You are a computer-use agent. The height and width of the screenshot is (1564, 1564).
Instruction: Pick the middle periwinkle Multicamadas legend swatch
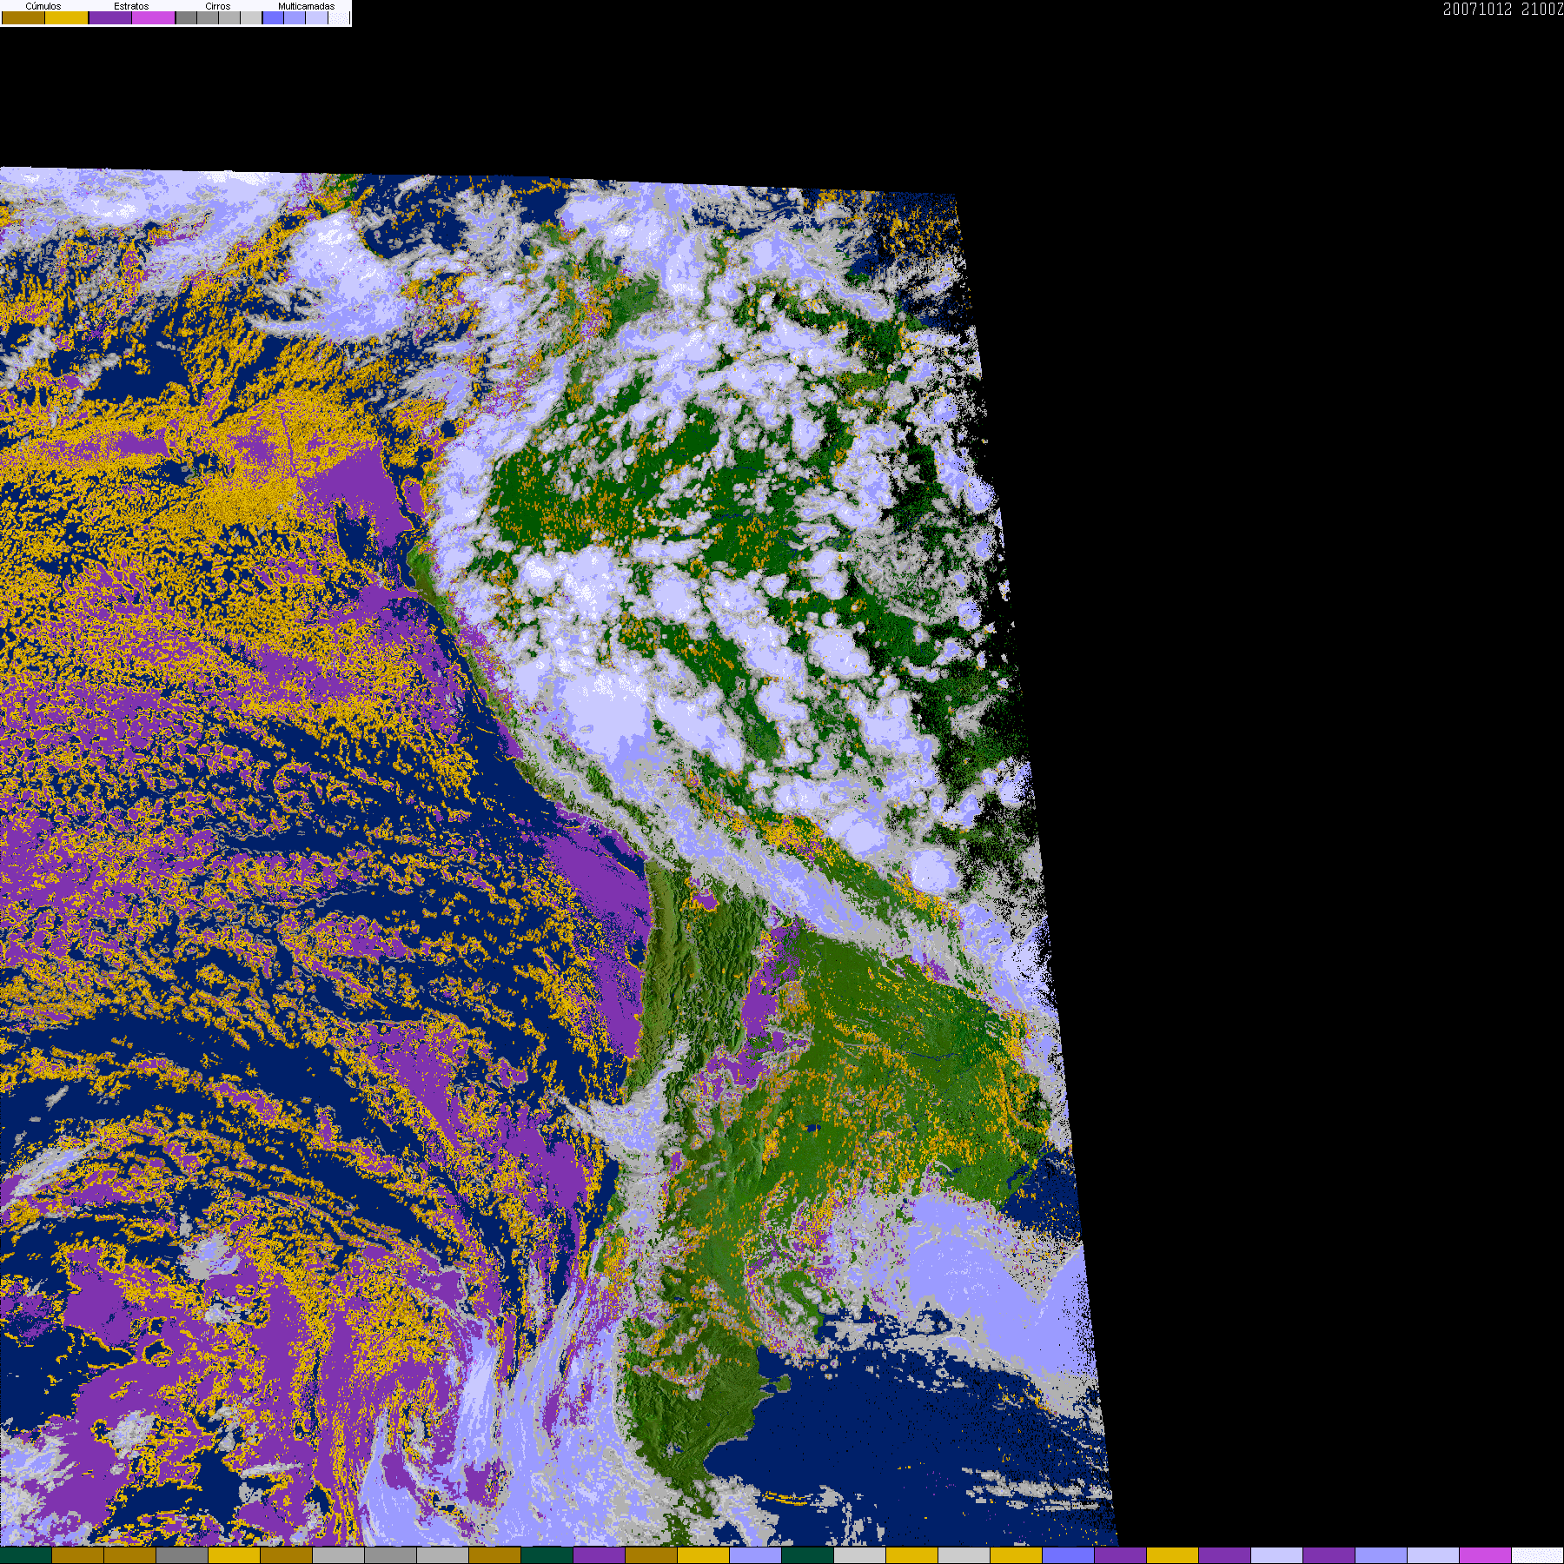(295, 17)
